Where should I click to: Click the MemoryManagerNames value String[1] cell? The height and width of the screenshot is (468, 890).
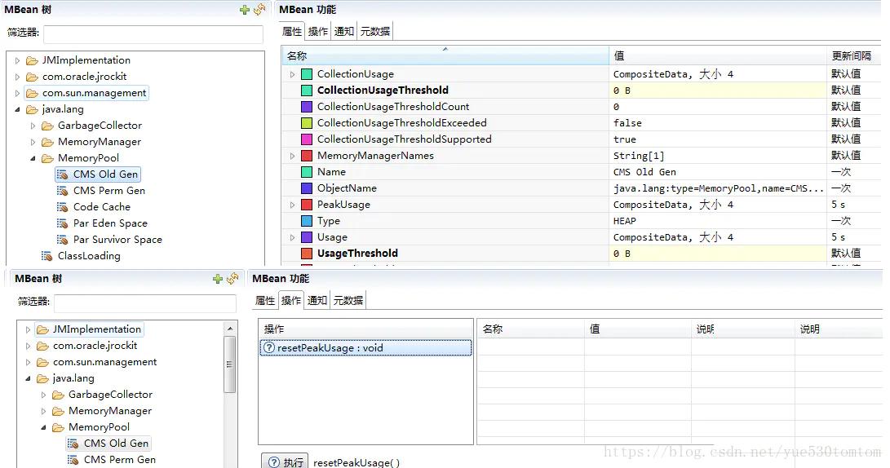[718, 156]
